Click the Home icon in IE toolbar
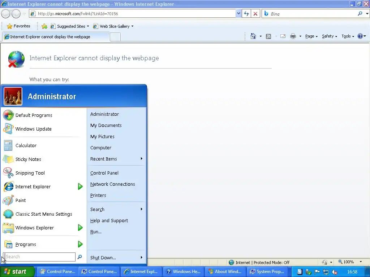 pyautogui.click(x=253, y=36)
